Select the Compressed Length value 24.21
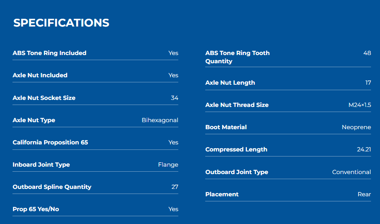Image resolution: width=380 pixels, height=224 pixels. pyautogui.click(x=364, y=149)
